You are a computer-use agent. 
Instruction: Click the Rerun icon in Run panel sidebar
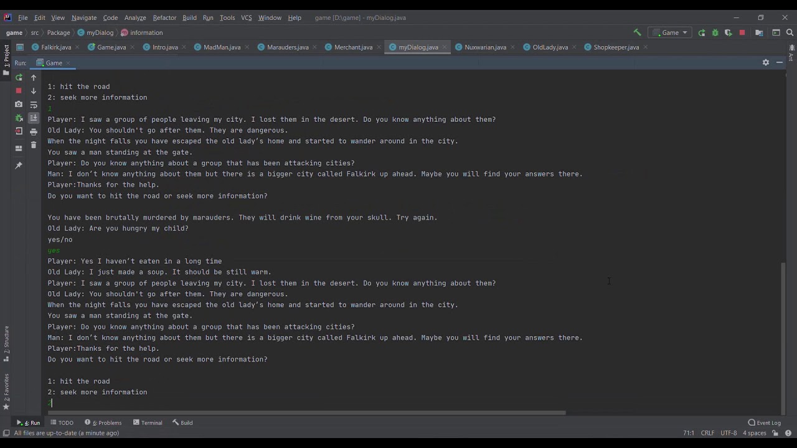pos(19,77)
